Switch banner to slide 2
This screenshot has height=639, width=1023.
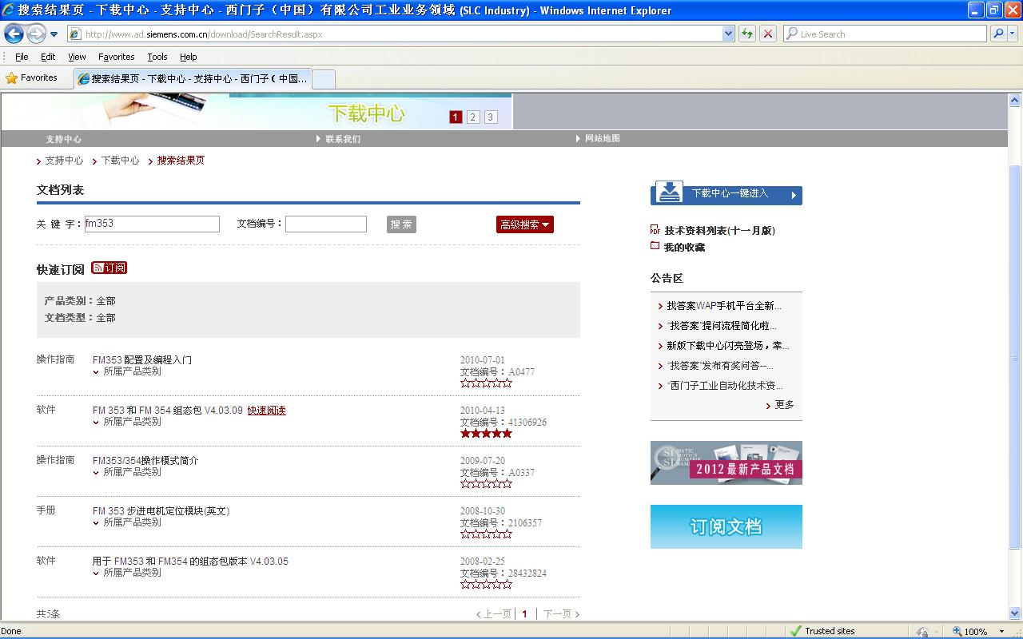click(x=473, y=117)
